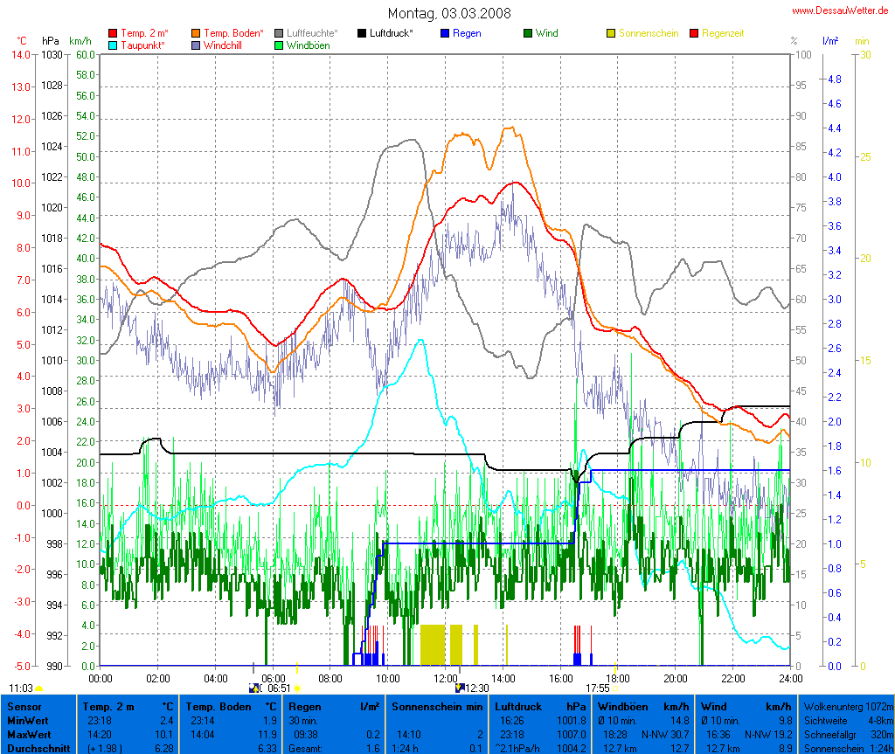Image resolution: width=895 pixels, height=754 pixels.
Task: Select the Sensor column header in table
Action: point(24,705)
